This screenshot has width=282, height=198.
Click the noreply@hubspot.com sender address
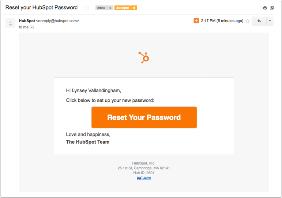click(x=57, y=21)
